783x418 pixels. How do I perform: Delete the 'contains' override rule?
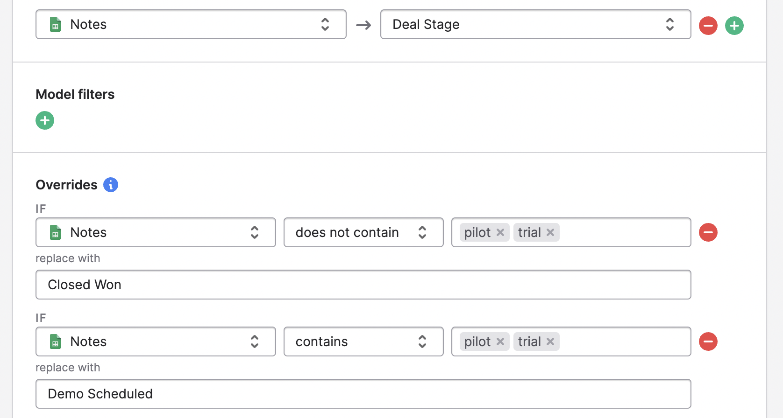(x=708, y=341)
